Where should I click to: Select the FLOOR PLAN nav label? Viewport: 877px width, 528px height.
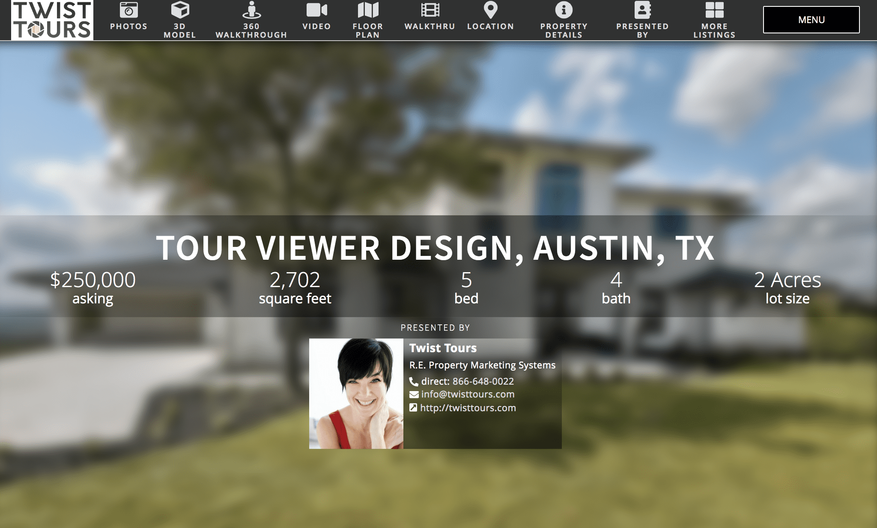(x=368, y=30)
